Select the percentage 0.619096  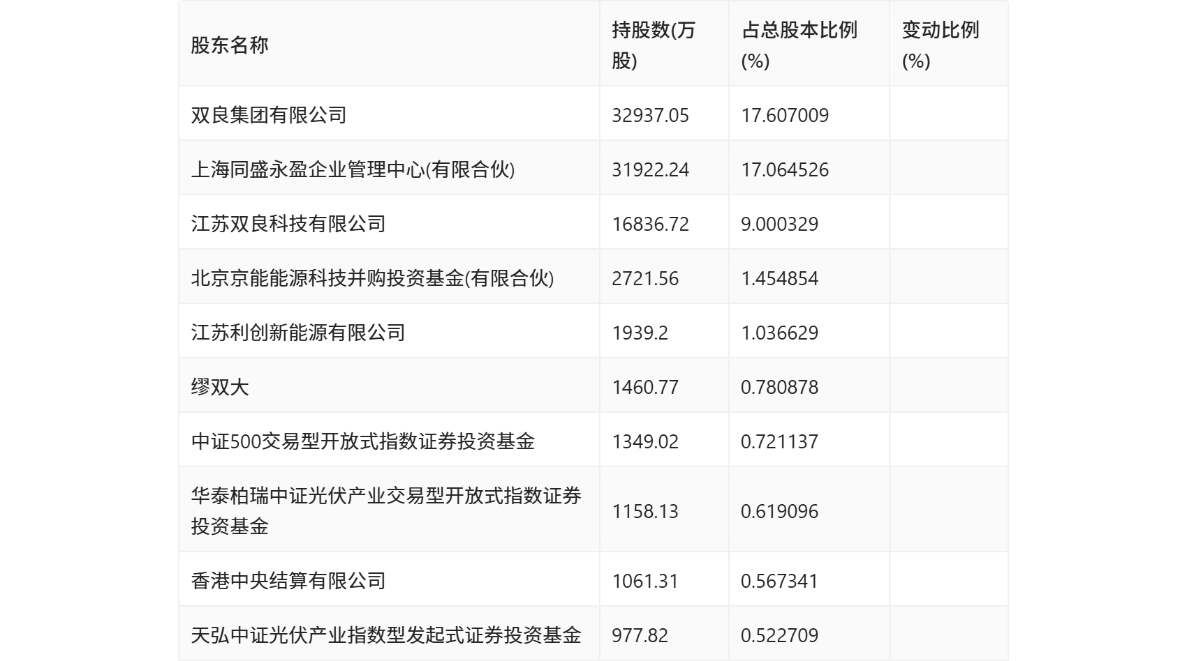pos(779,511)
